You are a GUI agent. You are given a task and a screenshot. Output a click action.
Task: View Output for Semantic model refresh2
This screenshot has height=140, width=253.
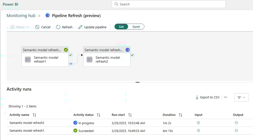[x=236, y=123]
